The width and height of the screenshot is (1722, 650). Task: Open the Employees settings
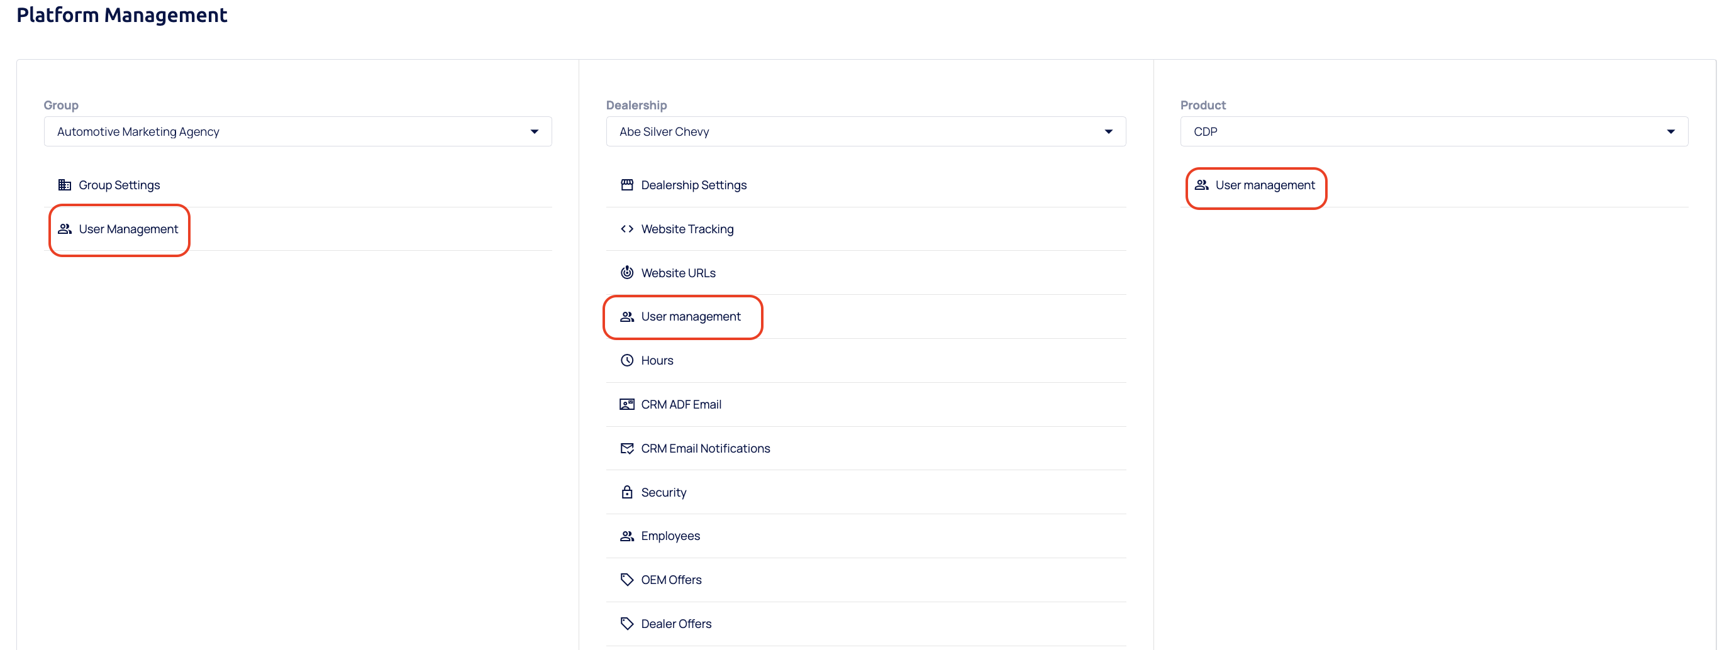pyautogui.click(x=670, y=536)
